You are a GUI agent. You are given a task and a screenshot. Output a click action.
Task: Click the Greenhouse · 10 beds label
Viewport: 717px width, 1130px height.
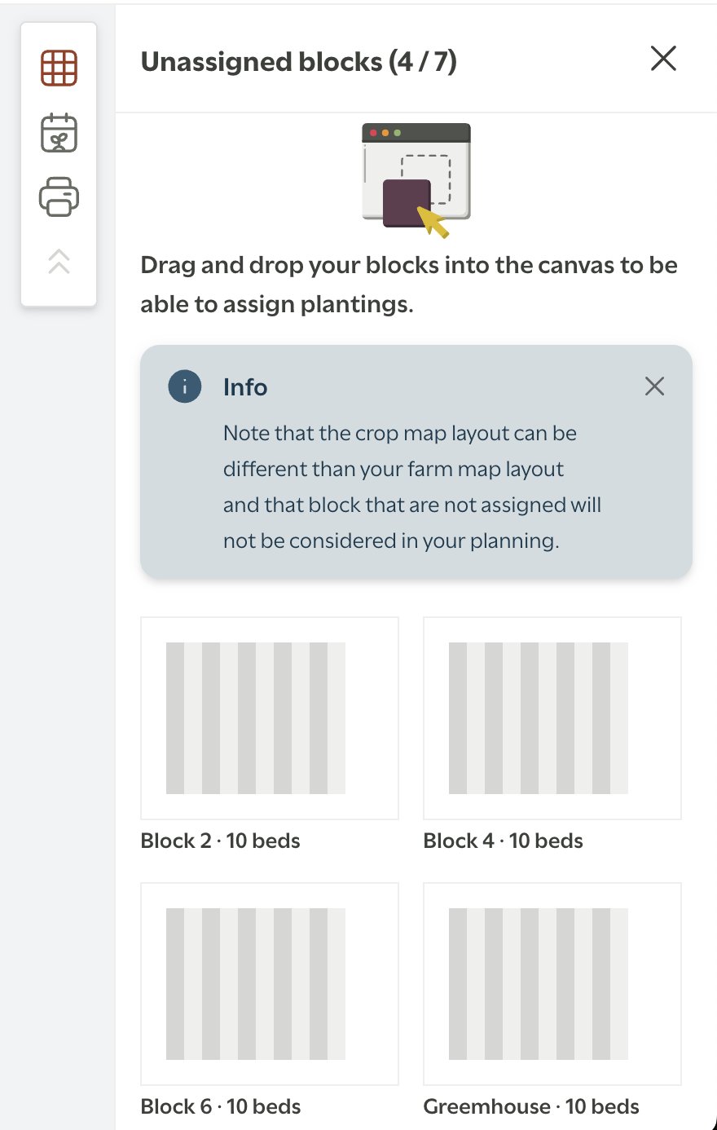tap(531, 1106)
